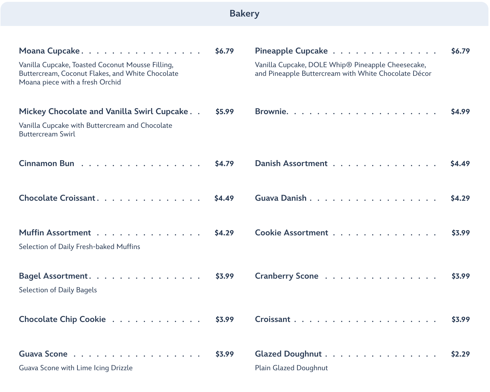Viewport: 490px width, 392px height.
Task: Select the Chocolate Chip Cookie item
Action: point(62,319)
